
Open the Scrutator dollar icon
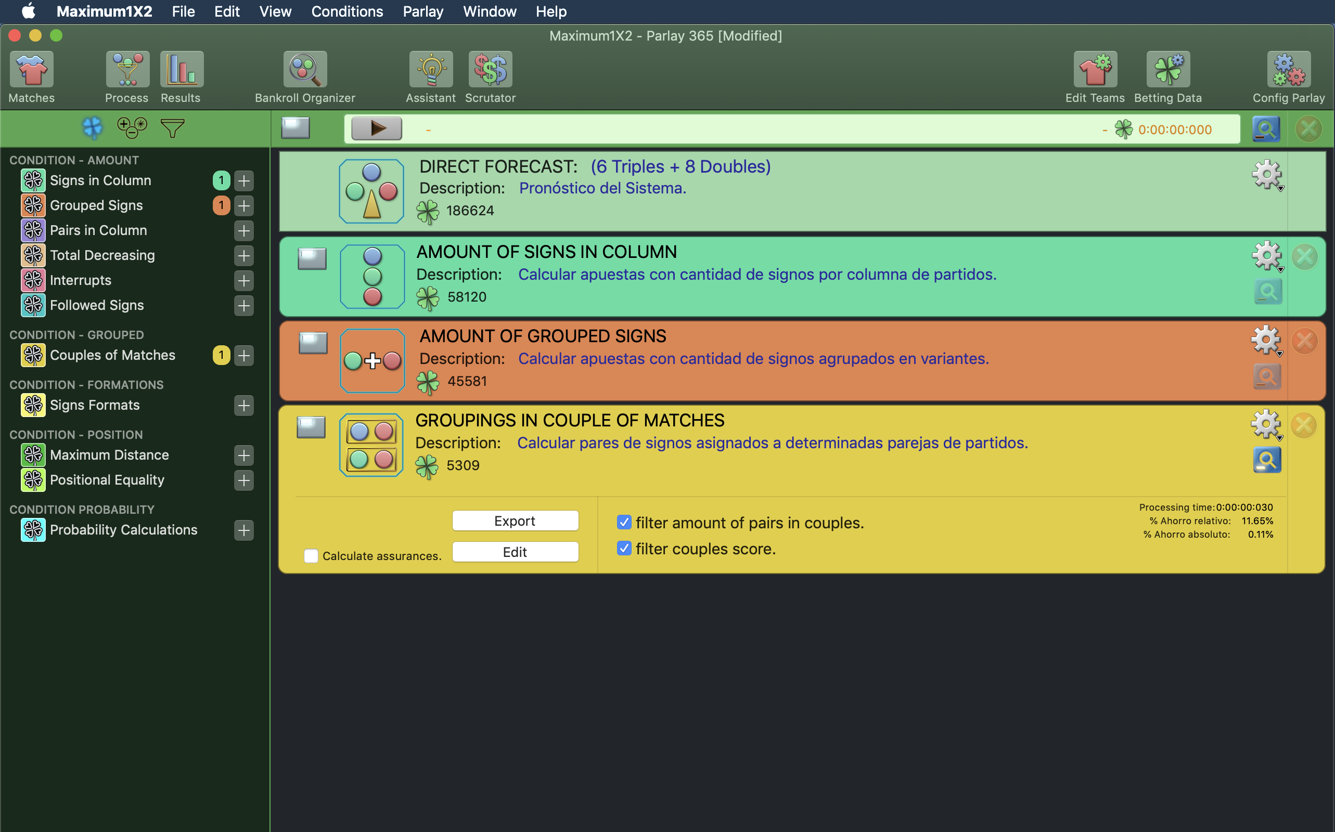coord(490,69)
